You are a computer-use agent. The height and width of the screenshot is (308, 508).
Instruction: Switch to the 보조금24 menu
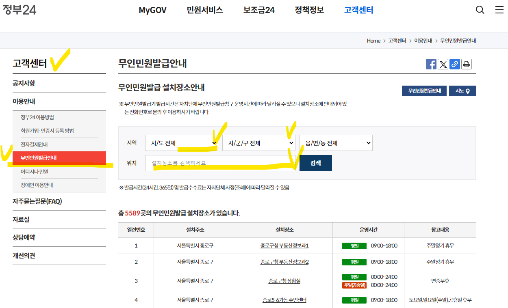pos(258,10)
